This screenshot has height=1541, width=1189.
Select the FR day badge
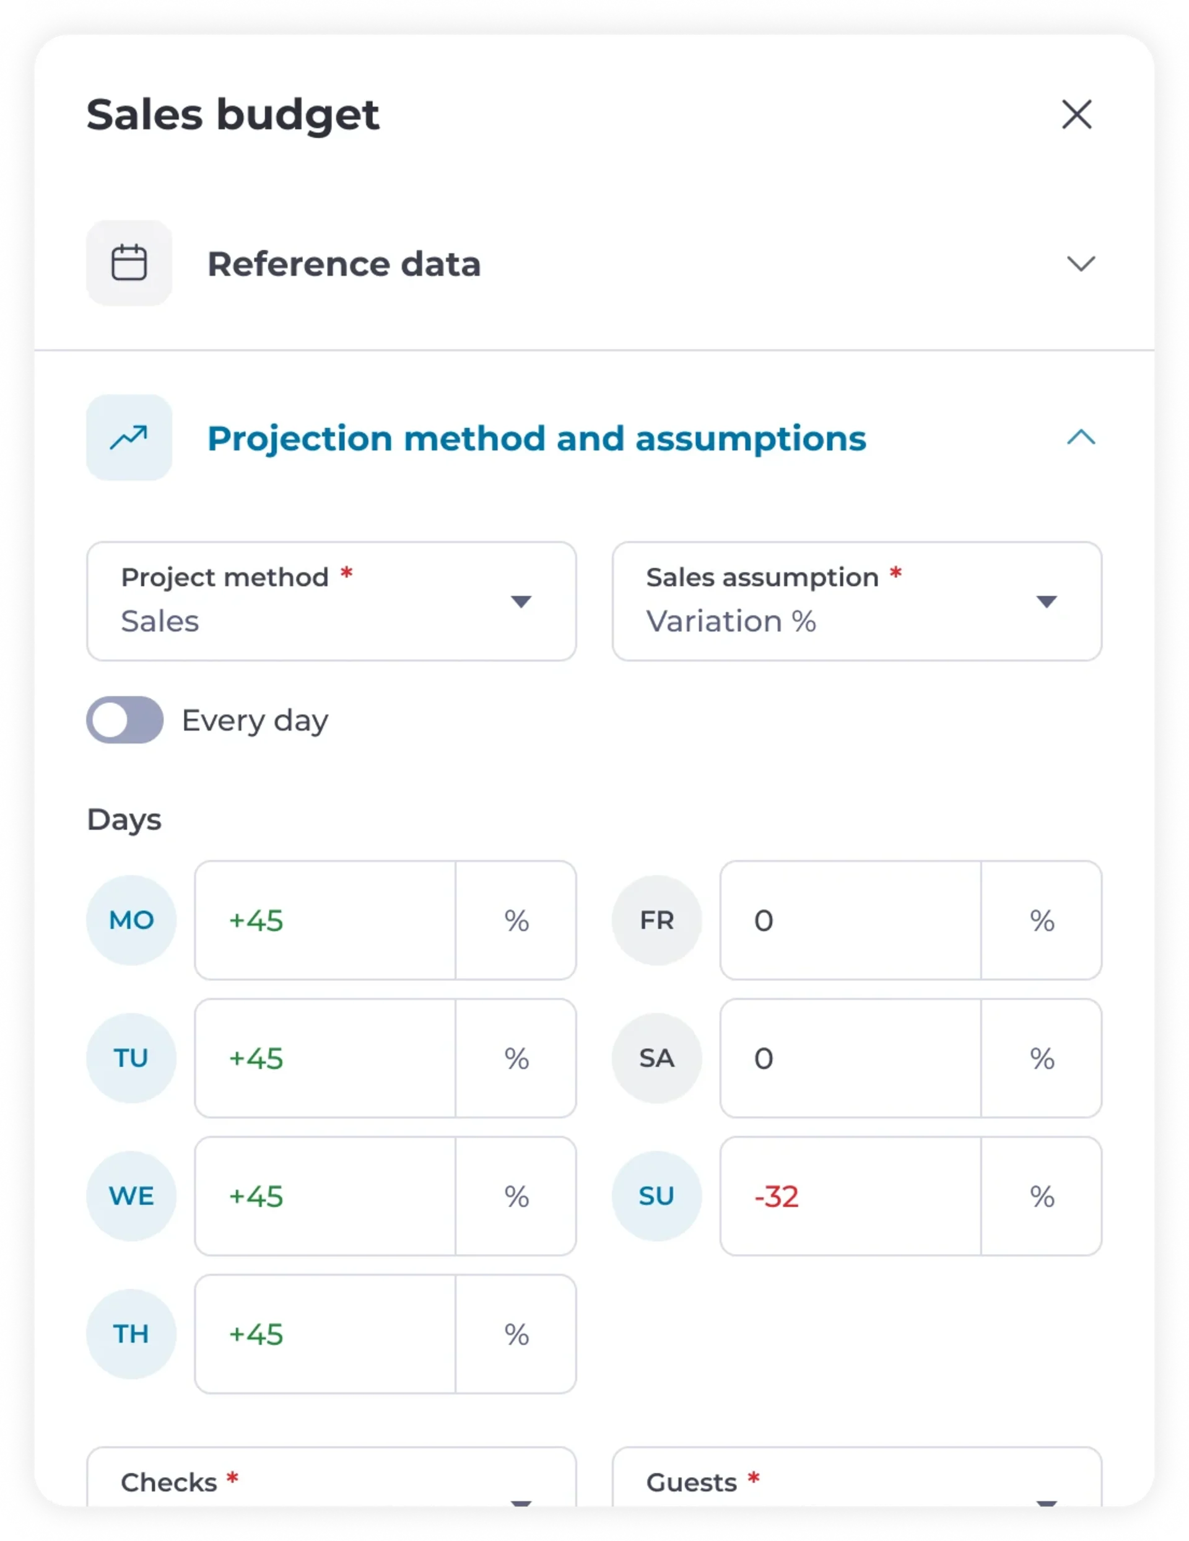(x=656, y=920)
